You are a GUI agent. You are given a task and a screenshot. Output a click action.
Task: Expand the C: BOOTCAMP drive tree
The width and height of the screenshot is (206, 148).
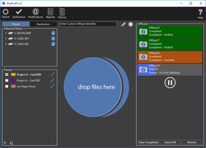[6, 33]
